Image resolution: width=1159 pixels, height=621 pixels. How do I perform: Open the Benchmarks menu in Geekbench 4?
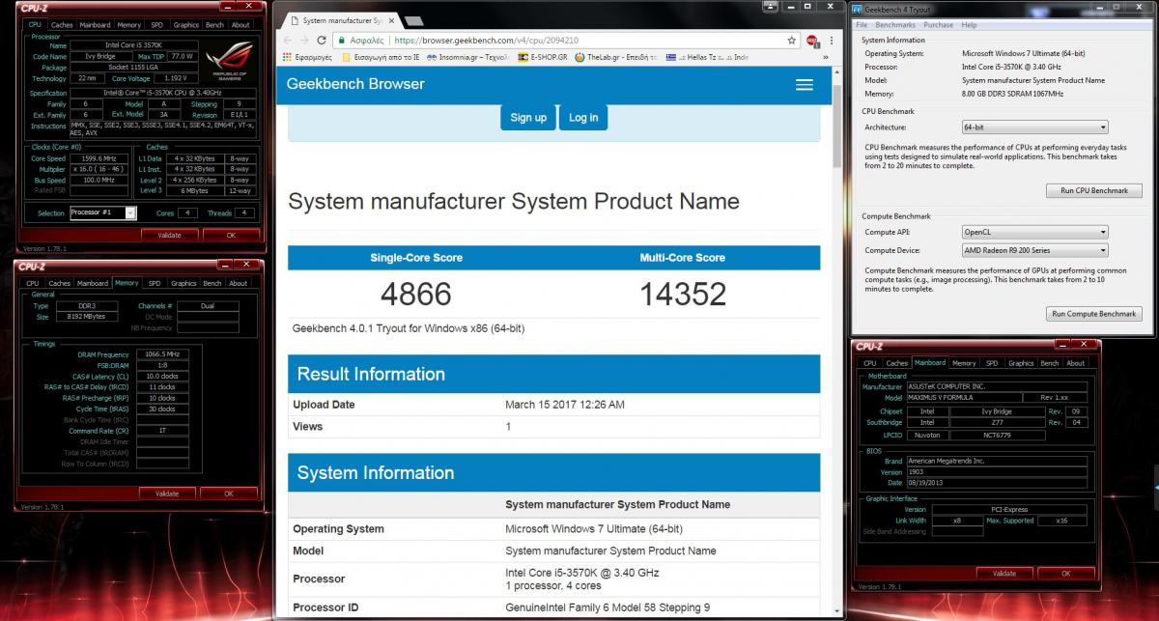[x=895, y=25]
